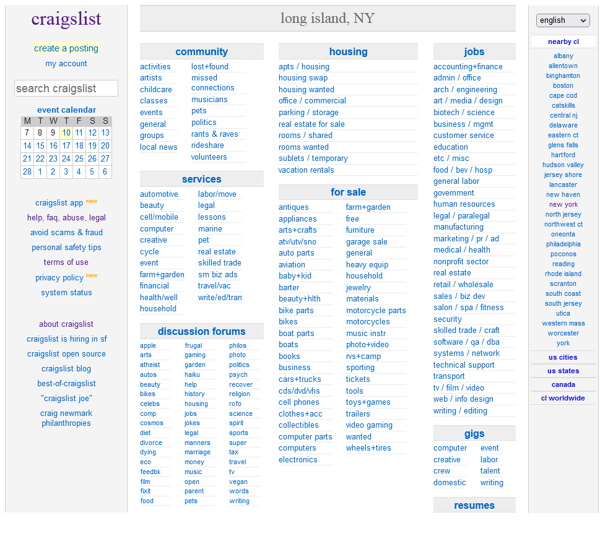Screen dimensions: 613x549
Task: Open my account page
Action: pyautogui.click(x=66, y=64)
